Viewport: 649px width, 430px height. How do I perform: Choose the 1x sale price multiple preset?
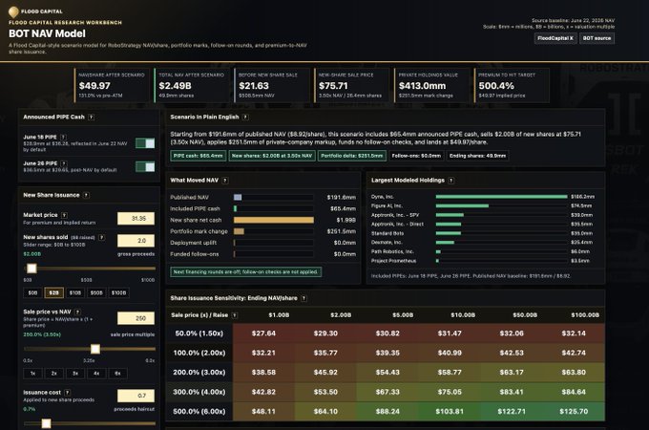[x=32, y=374]
